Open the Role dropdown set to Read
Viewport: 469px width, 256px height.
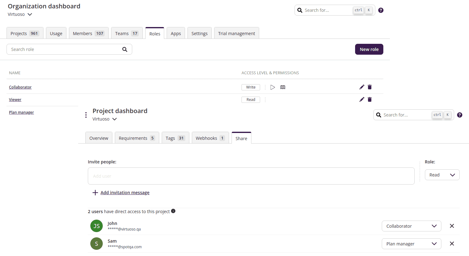(x=442, y=175)
